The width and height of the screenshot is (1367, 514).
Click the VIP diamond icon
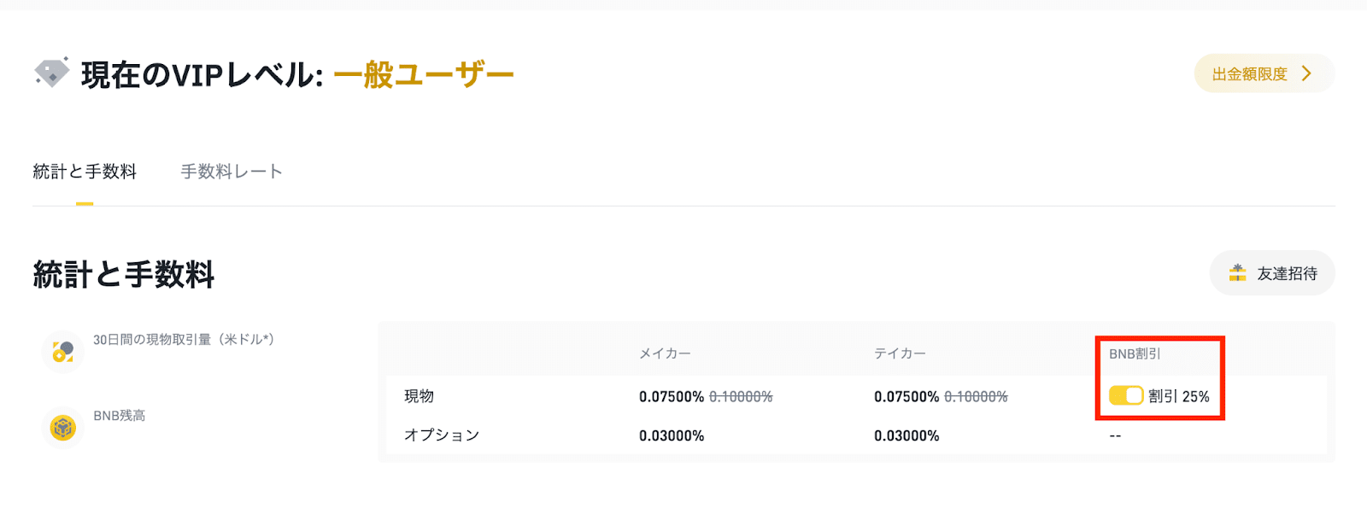pyautogui.click(x=51, y=73)
